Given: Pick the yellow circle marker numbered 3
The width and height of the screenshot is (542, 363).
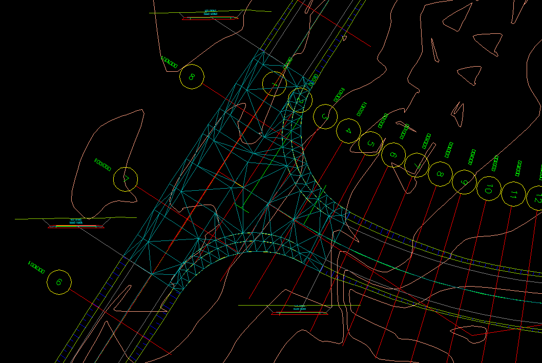Looking at the screenshot, I should pos(325,117).
